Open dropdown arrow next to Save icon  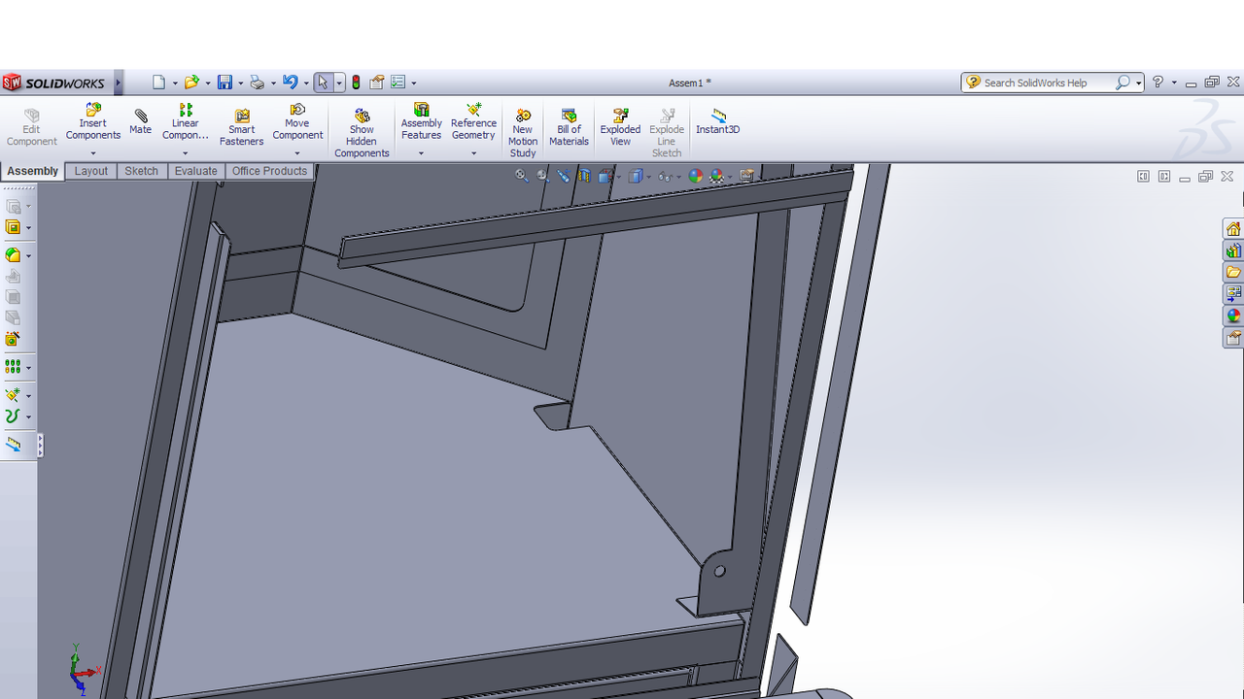pos(239,83)
